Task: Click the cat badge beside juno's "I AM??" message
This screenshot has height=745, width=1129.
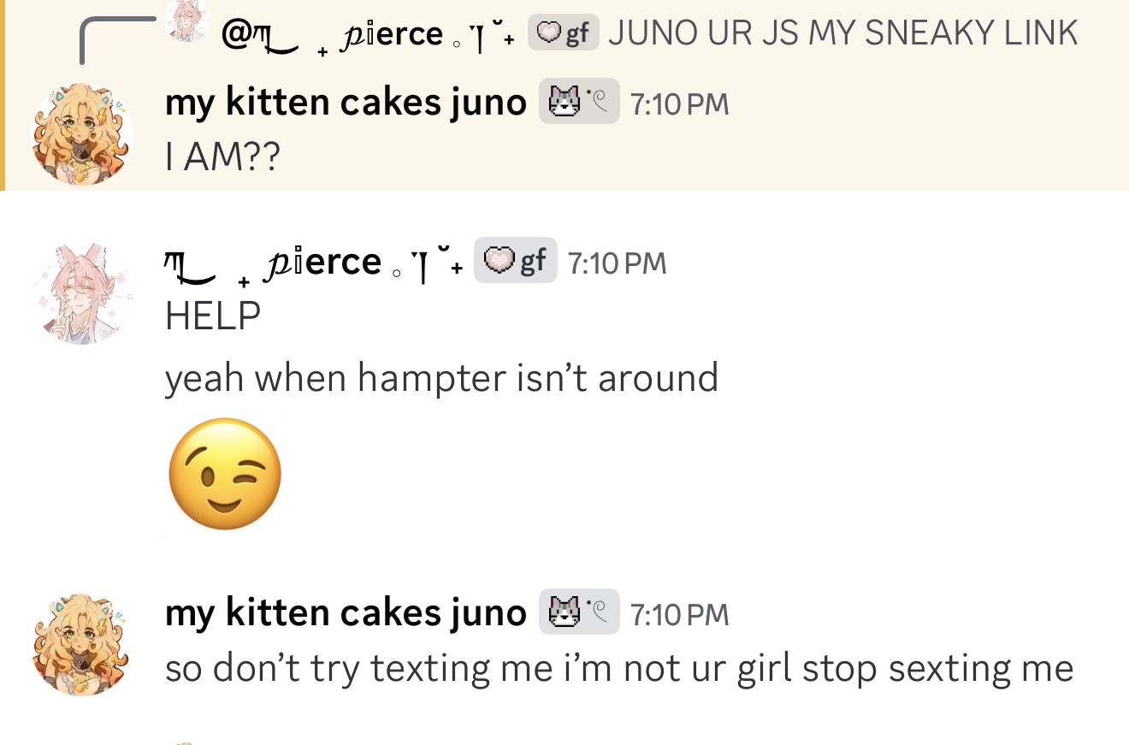Action: [x=578, y=103]
